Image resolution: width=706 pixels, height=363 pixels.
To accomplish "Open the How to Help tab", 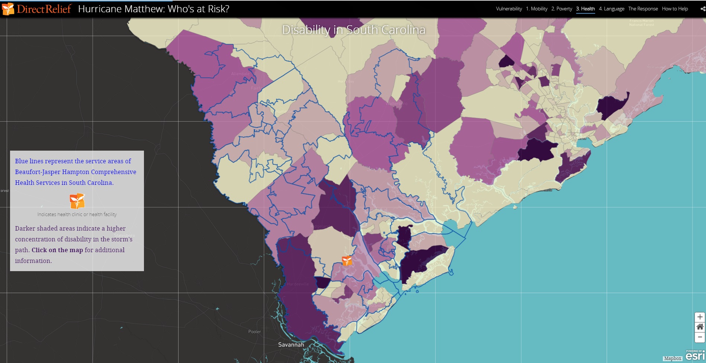I will pos(675,9).
